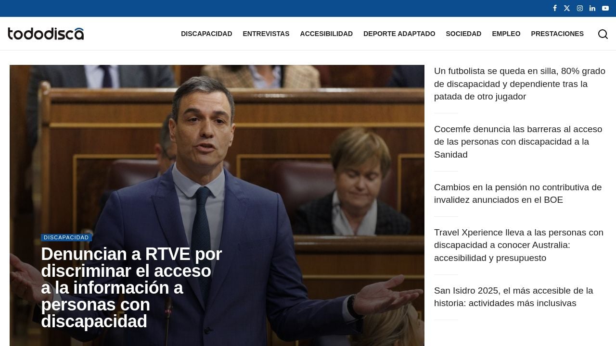Viewport: 616px width, 346px height.
Task: Open San Isidro 2025 accessibility article
Action: (x=513, y=297)
